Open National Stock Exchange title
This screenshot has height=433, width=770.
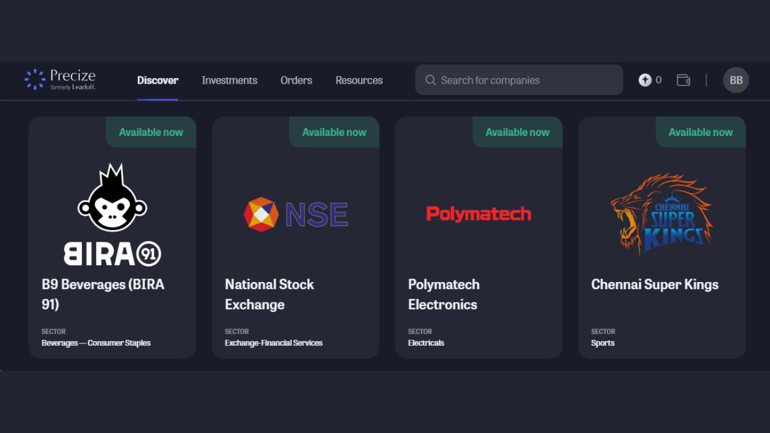pos(269,294)
